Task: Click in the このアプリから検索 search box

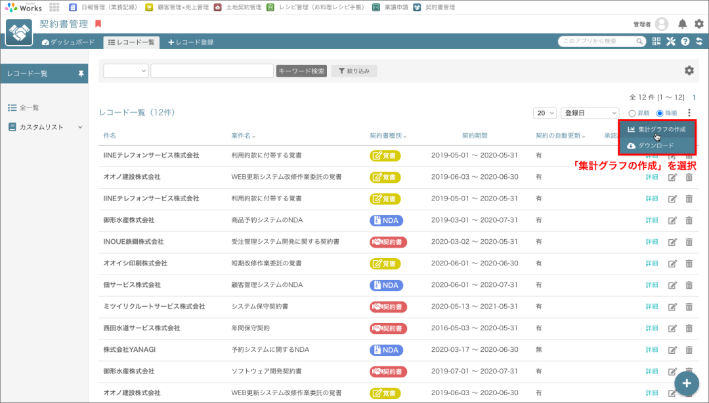Action: point(597,41)
